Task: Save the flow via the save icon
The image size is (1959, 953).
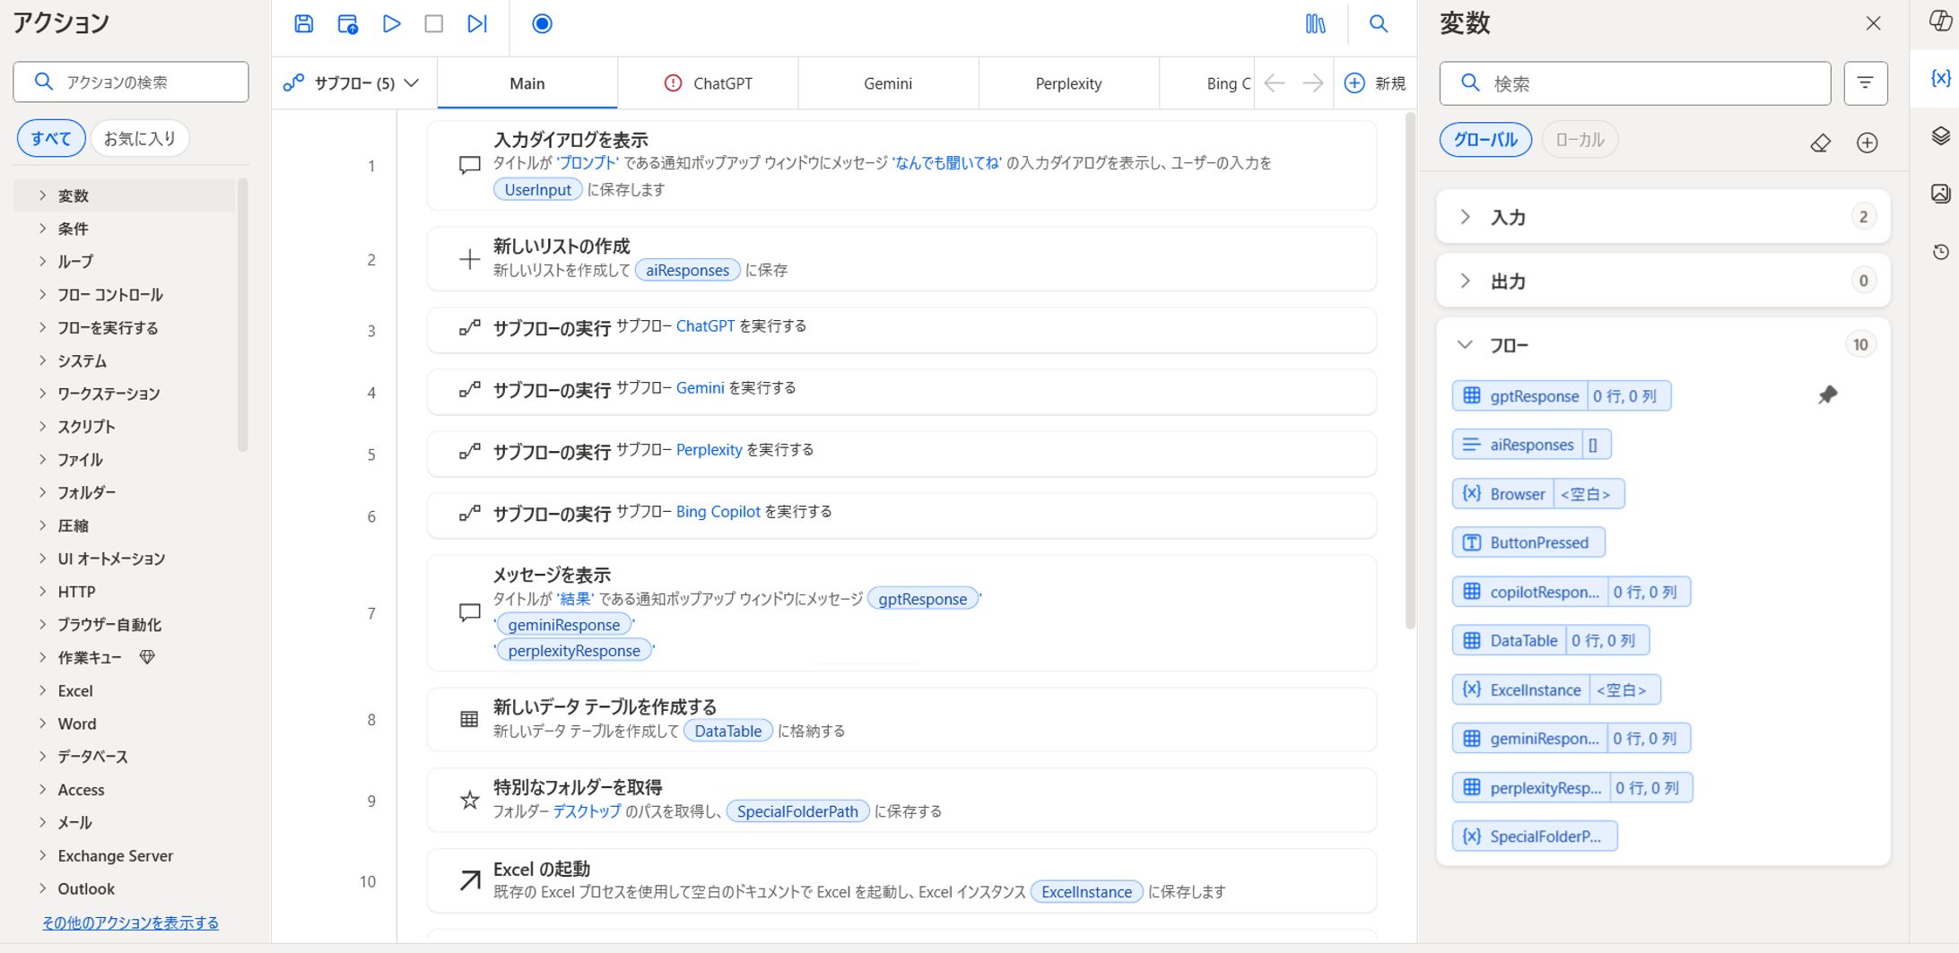Action: [x=303, y=24]
